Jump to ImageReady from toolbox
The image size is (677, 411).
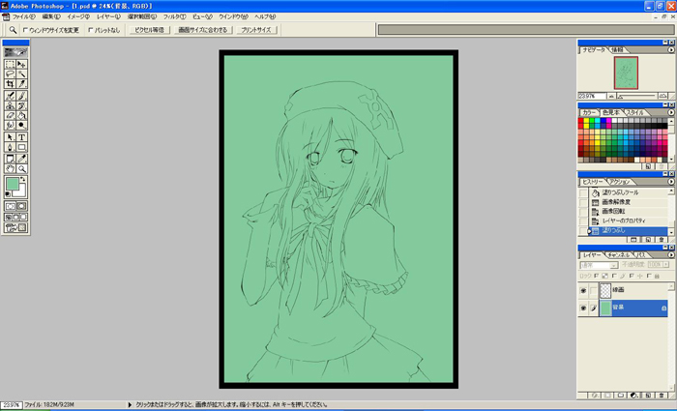(16, 227)
